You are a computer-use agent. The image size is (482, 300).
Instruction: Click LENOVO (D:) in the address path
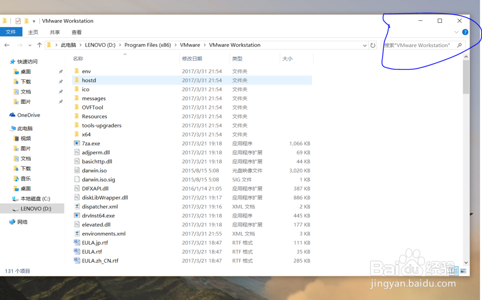tap(100, 45)
